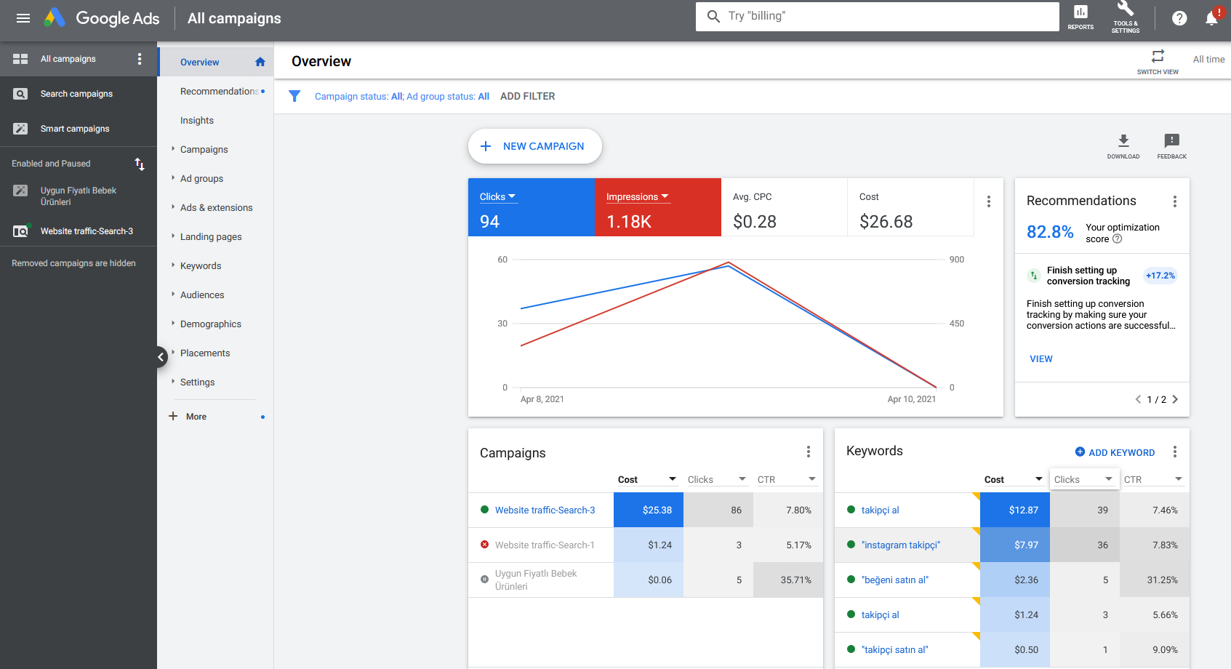This screenshot has width=1231, height=669.
Task: Select the Avg. CPC metric tile
Action: [x=784, y=207]
